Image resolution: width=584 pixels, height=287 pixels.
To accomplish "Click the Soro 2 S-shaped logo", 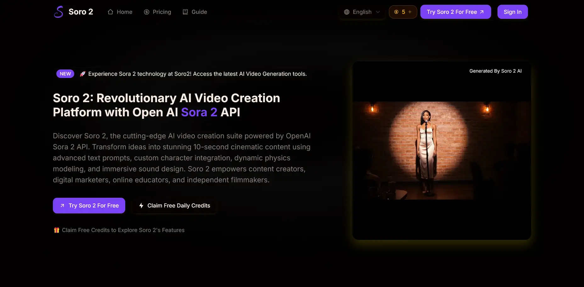I will pos(59,12).
